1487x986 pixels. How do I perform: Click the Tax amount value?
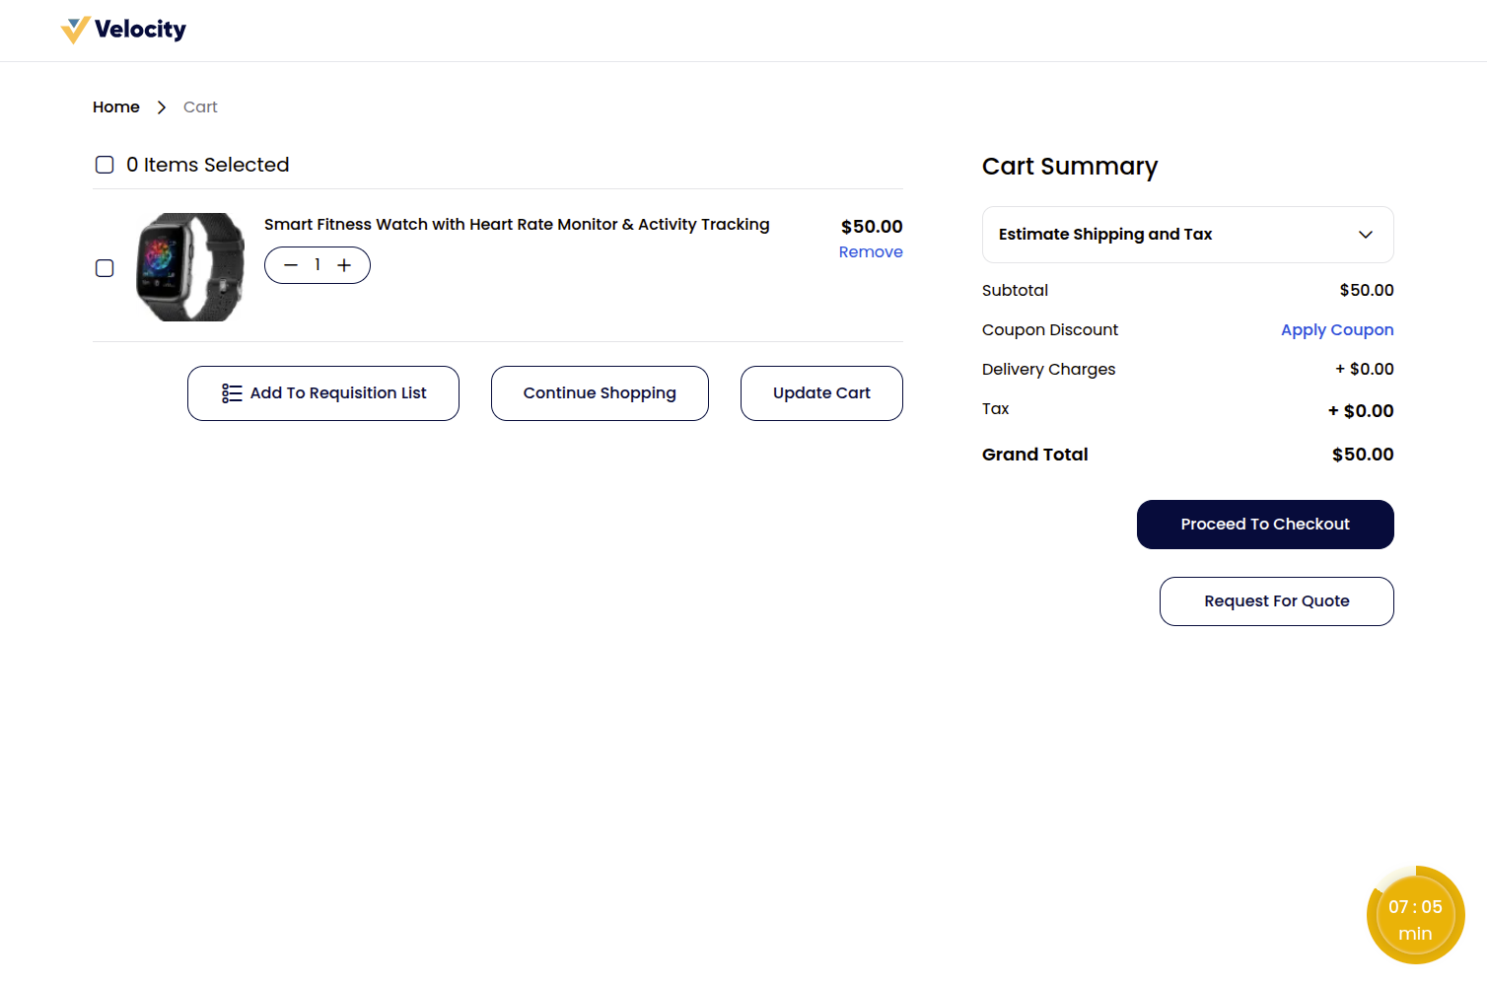coord(1361,411)
